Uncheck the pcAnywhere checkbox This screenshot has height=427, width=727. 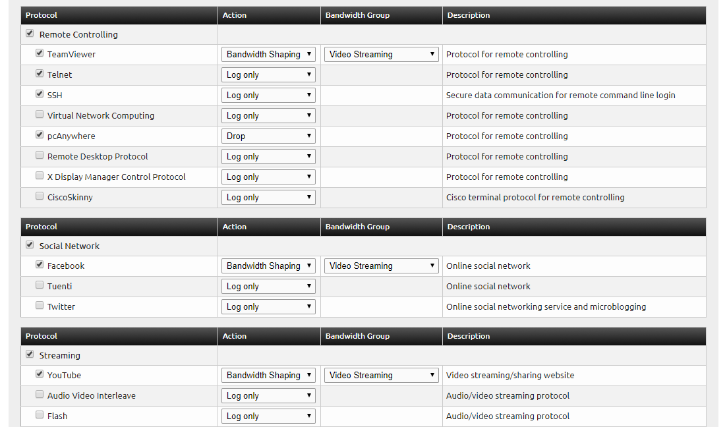[x=40, y=135]
